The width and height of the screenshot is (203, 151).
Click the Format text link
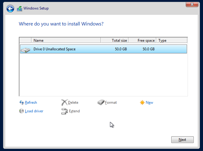[x=111, y=103]
